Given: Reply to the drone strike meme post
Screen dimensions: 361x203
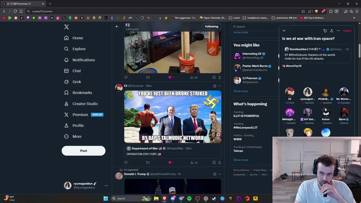Looking at the screenshot, I should (x=126, y=162).
